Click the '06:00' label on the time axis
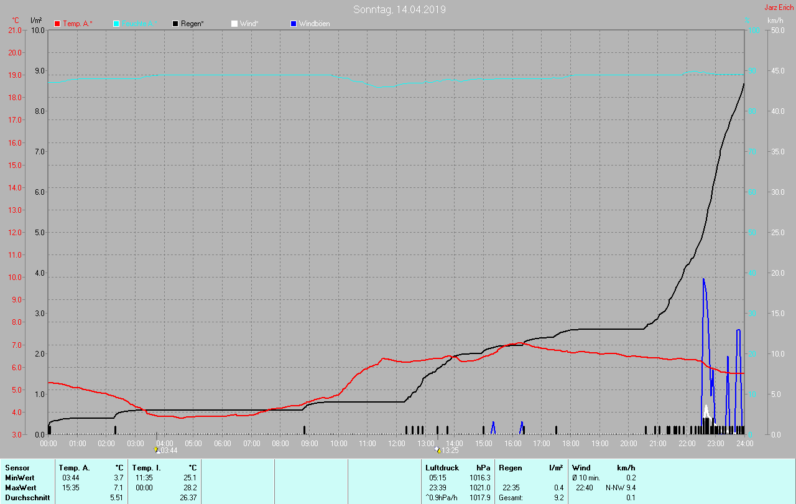 point(223,443)
